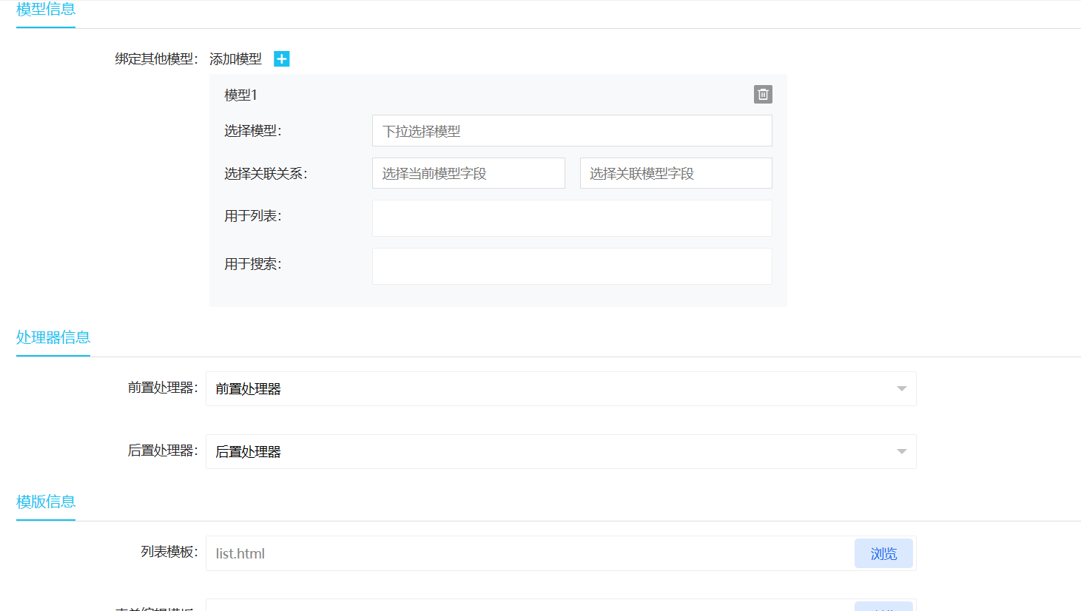
Task: Click the blue plus icon to add model
Action: tap(282, 59)
